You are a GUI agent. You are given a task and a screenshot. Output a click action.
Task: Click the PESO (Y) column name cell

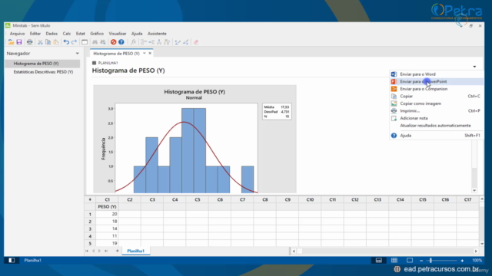[107, 207]
